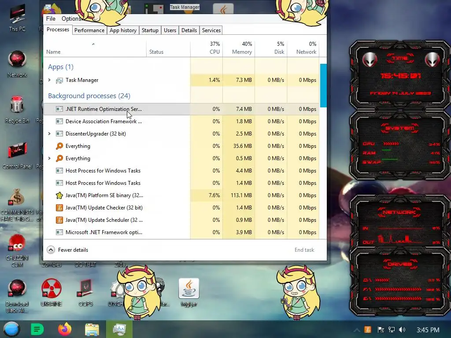Sort by the Memory column header

coord(239,49)
